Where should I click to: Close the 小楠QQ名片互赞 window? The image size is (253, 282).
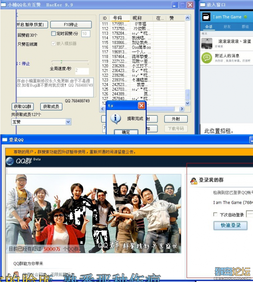click(x=190, y=5)
